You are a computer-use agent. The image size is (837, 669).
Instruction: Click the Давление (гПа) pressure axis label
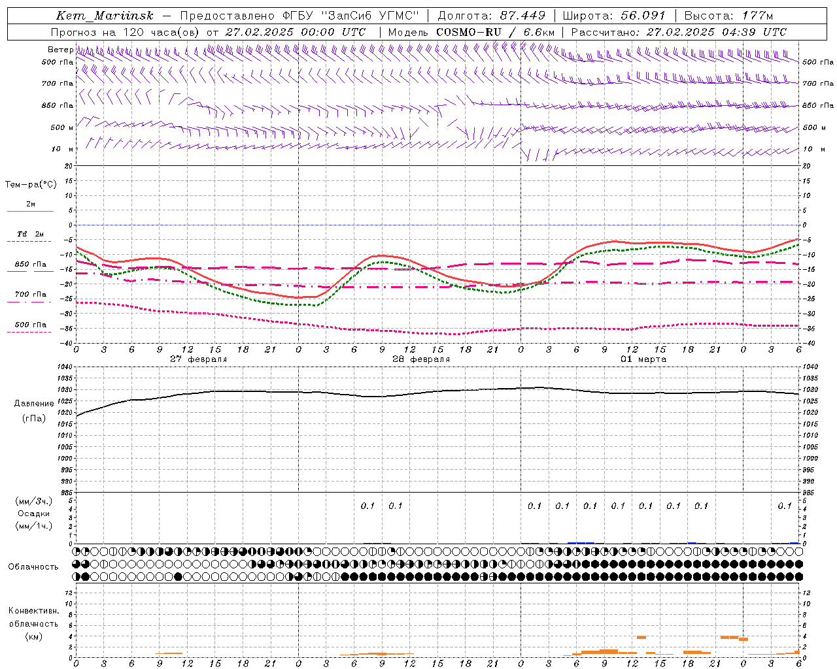coord(34,410)
